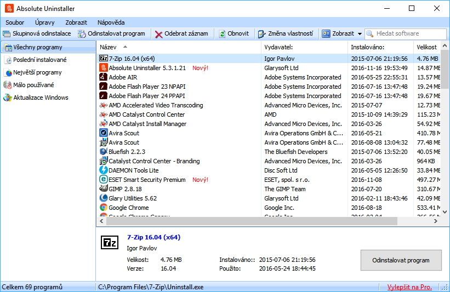Click the Aktualizace Windows icon
This screenshot has height=292, width=450.
(8, 98)
